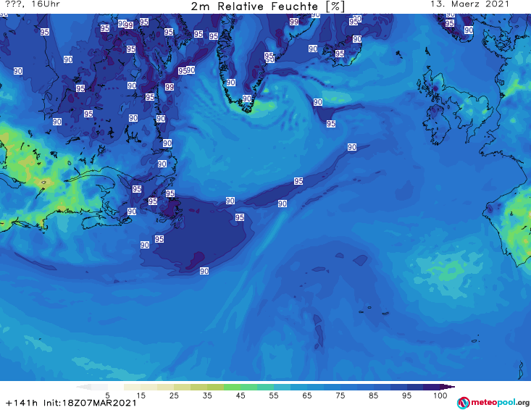Viewport: 531px width, 410px height.
Task: Click the meteopool.org logo link
Action: point(493,403)
